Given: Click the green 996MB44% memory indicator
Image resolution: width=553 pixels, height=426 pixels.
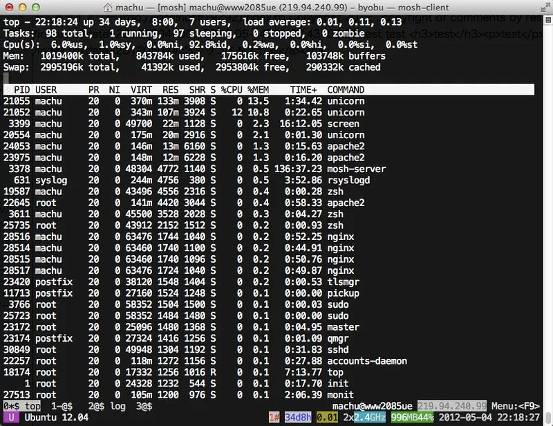Looking at the screenshot, I should pos(412,418).
